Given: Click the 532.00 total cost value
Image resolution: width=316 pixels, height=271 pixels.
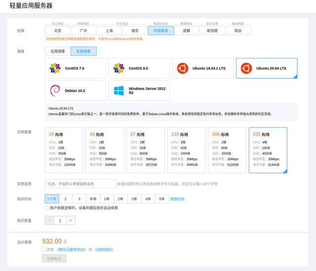Looking at the screenshot, I should point(52,241).
